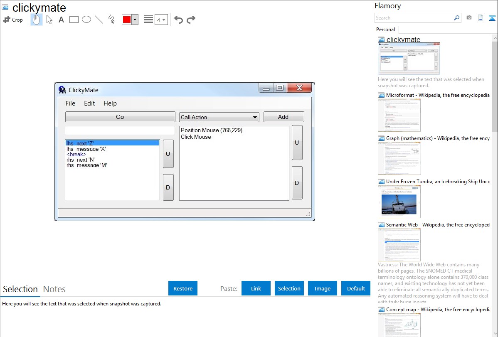Click the Flamory search field
Viewport: 498px width, 337px height.
point(414,18)
